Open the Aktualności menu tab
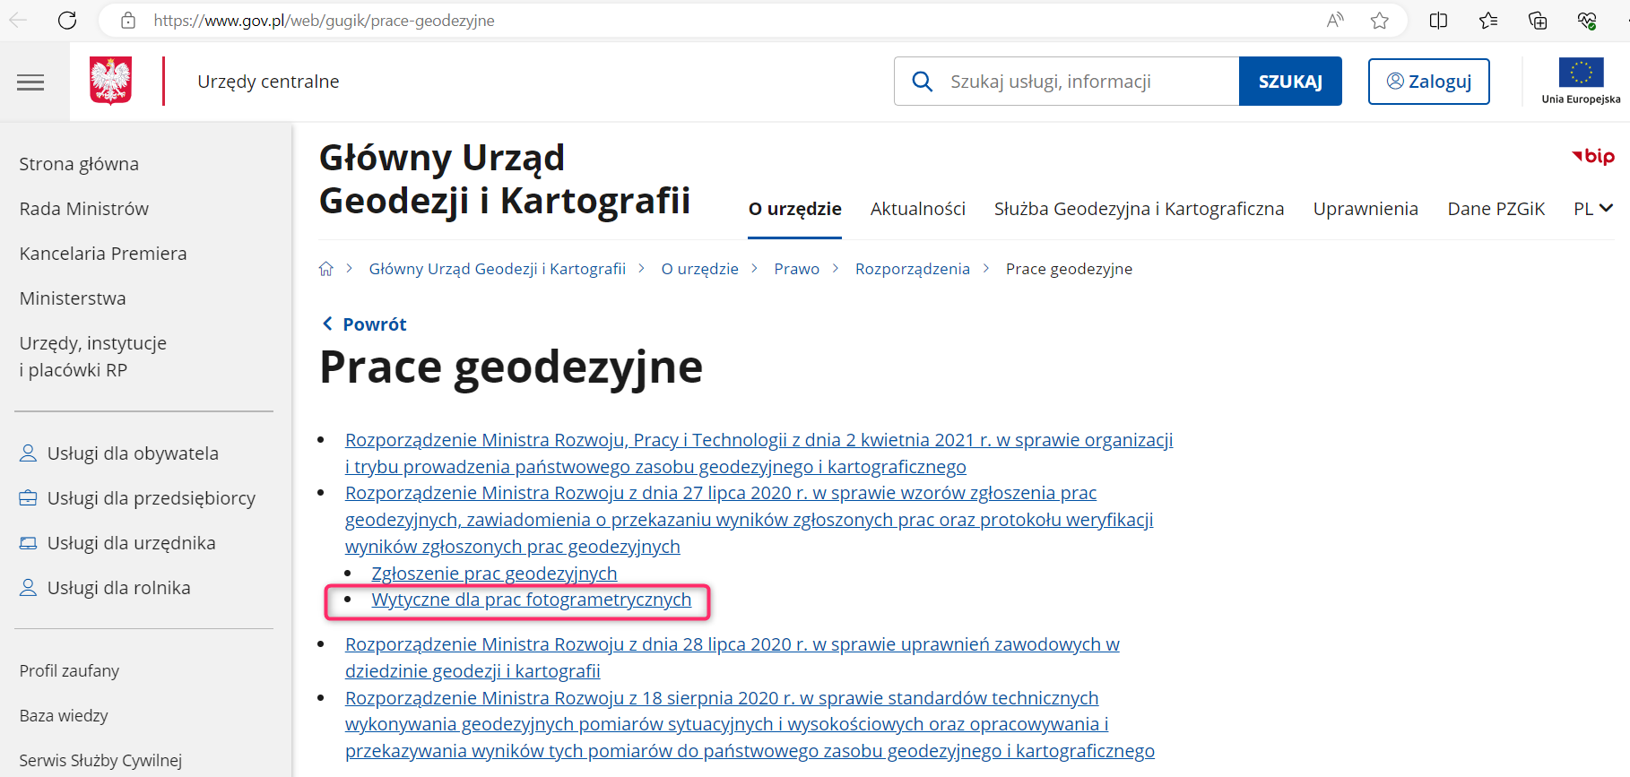 [917, 209]
